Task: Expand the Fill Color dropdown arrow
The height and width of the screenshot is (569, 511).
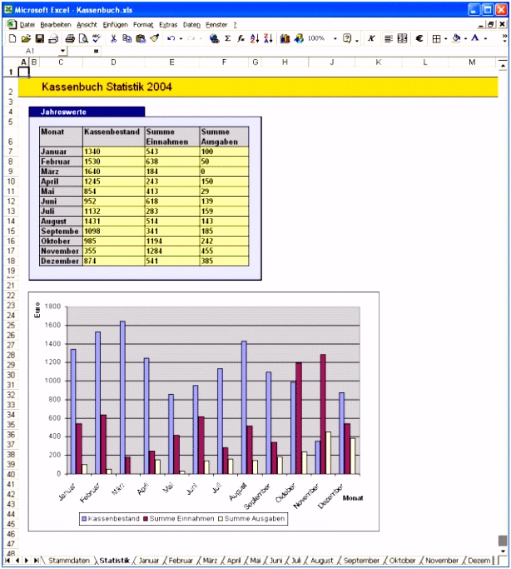Action: tap(466, 39)
